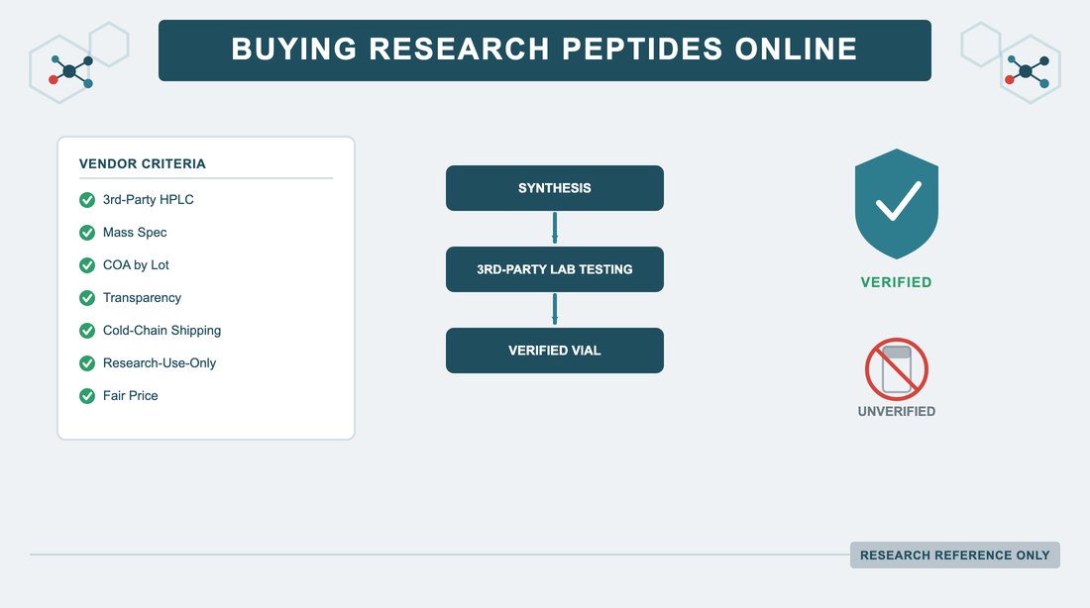This screenshot has width=1090, height=608.
Task: Toggle the Mass Spec checkmark
Action: point(87,233)
